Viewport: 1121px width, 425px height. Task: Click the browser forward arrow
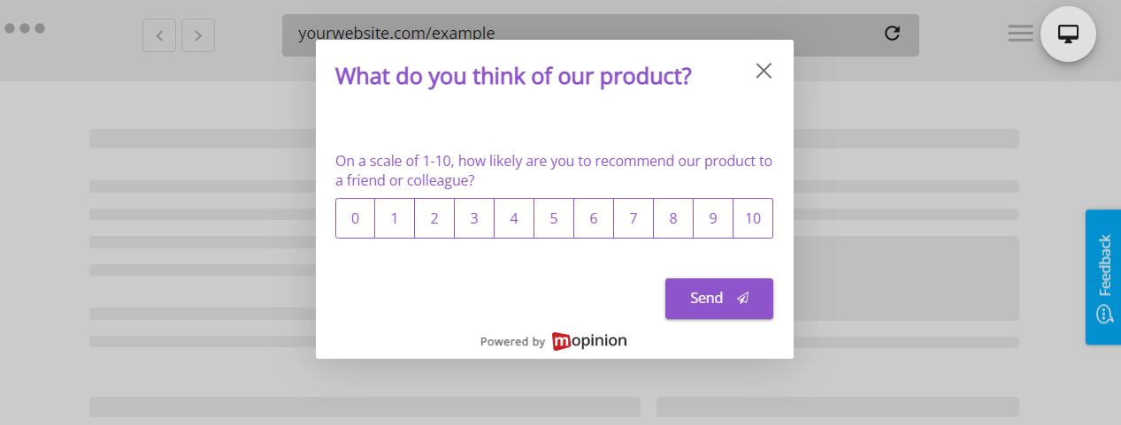(x=198, y=35)
